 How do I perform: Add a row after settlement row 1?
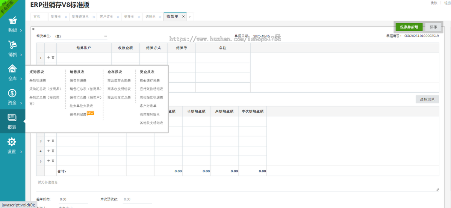[48, 57]
